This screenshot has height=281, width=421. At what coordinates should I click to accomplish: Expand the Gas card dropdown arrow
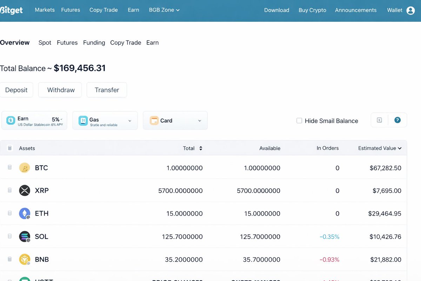pyautogui.click(x=130, y=121)
